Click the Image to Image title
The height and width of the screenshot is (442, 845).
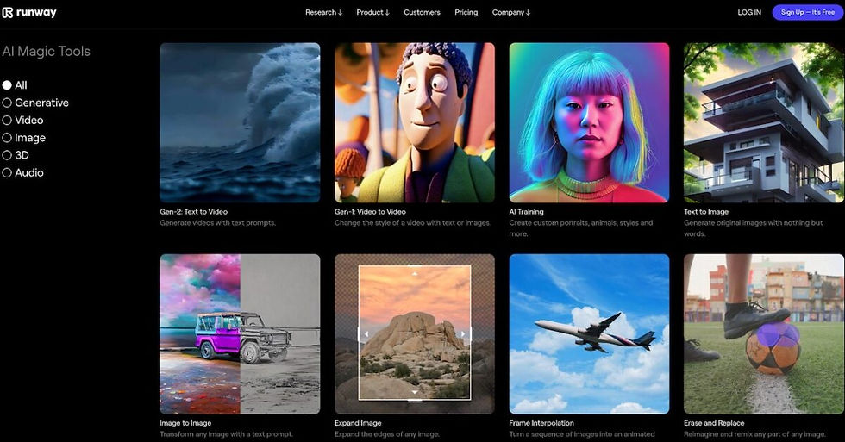tap(185, 423)
